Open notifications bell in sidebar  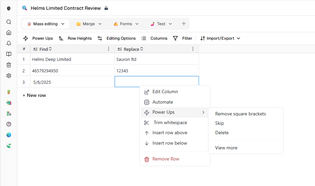pyautogui.click(x=9, y=43)
